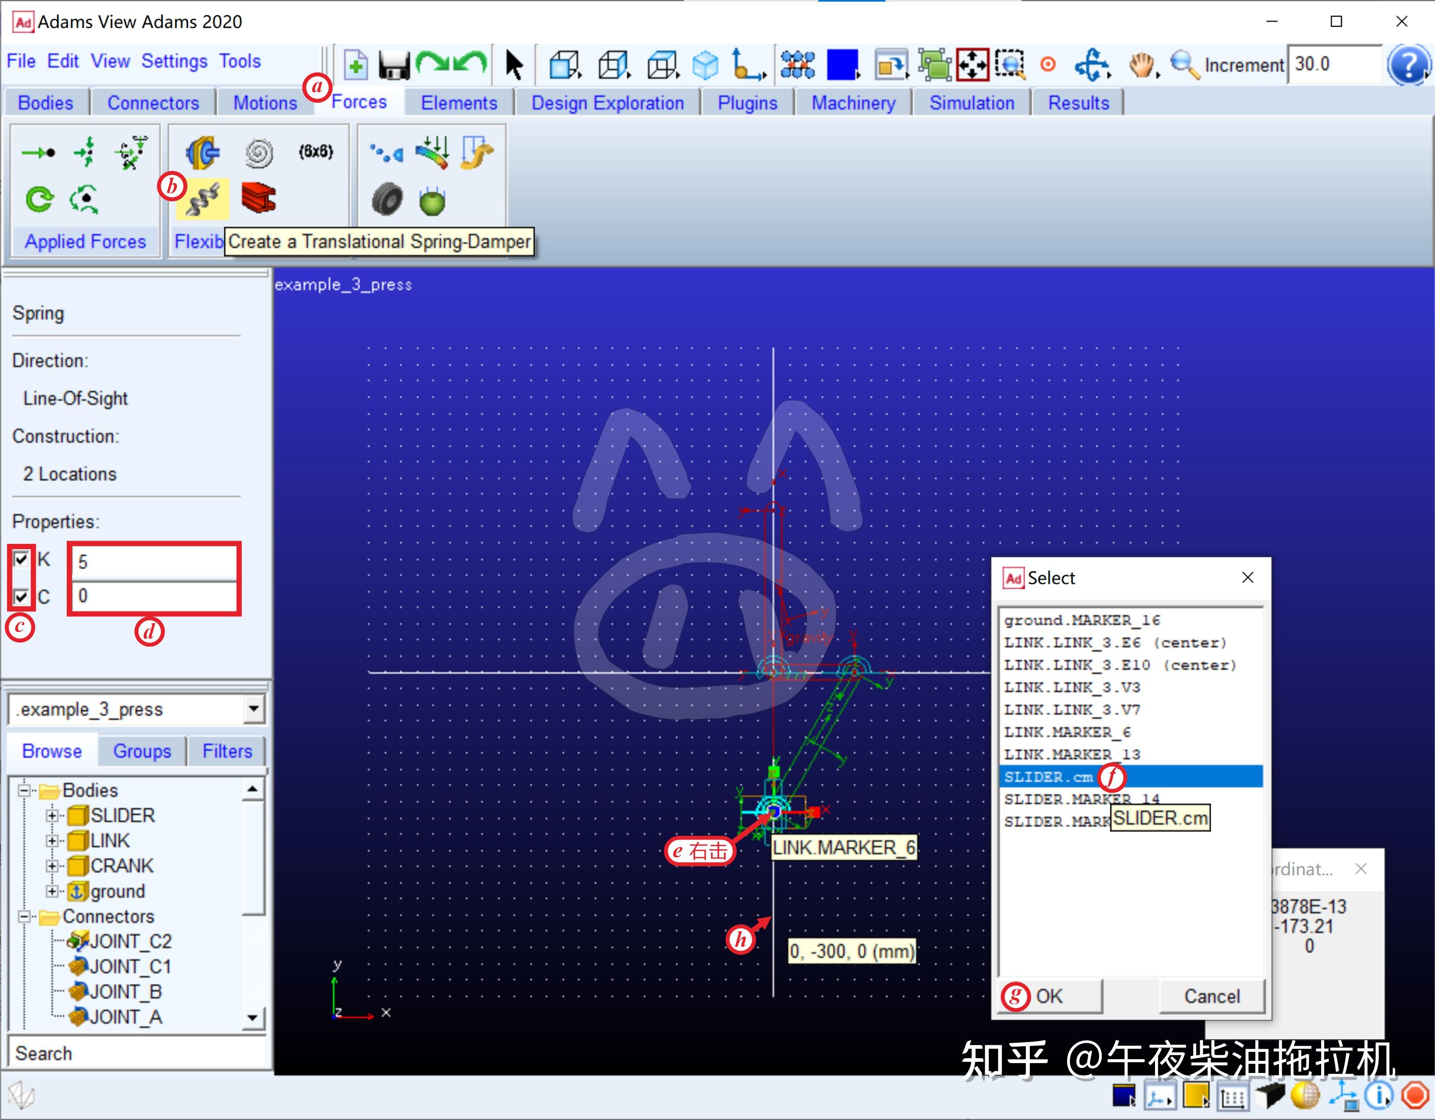Open the .example_3_press model dropdown
Image resolution: width=1435 pixels, height=1120 pixels.
[254, 709]
